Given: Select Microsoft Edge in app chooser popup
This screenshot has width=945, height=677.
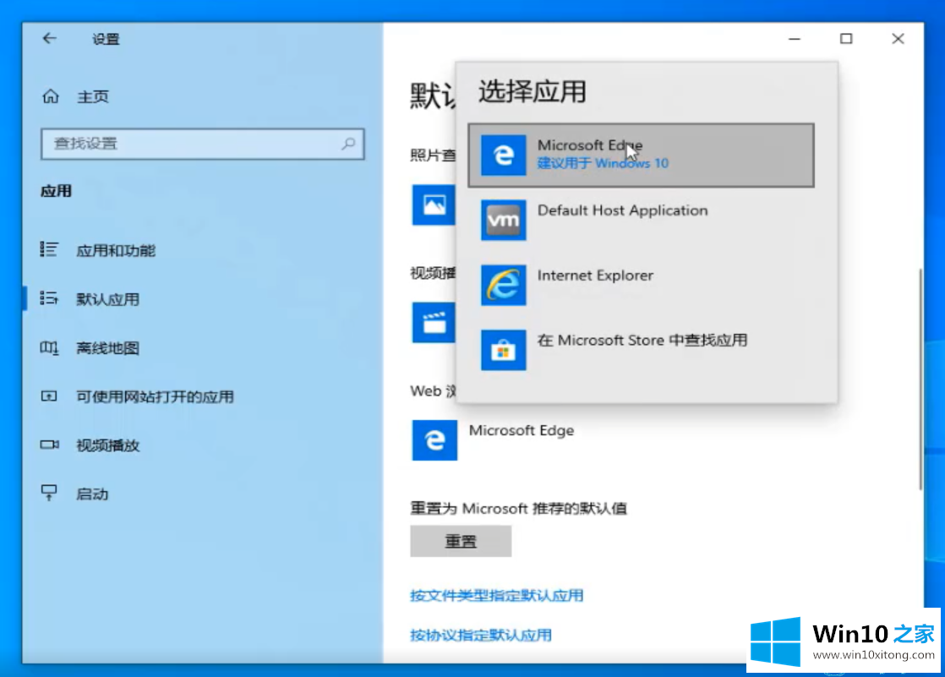Looking at the screenshot, I should 640,155.
